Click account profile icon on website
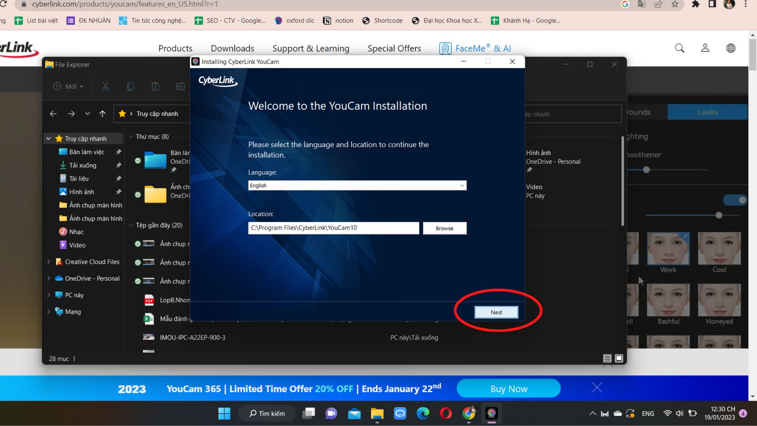 [x=705, y=48]
